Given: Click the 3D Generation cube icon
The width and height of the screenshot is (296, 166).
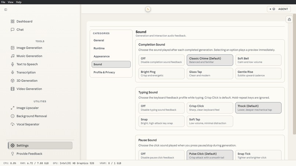Looking at the screenshot, I should coord(12,81).
